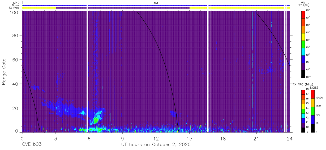The height and width of the screenshot is (150, 326).
Task: Click the '15' tick on UT hours axis
Action: [190, 138]
